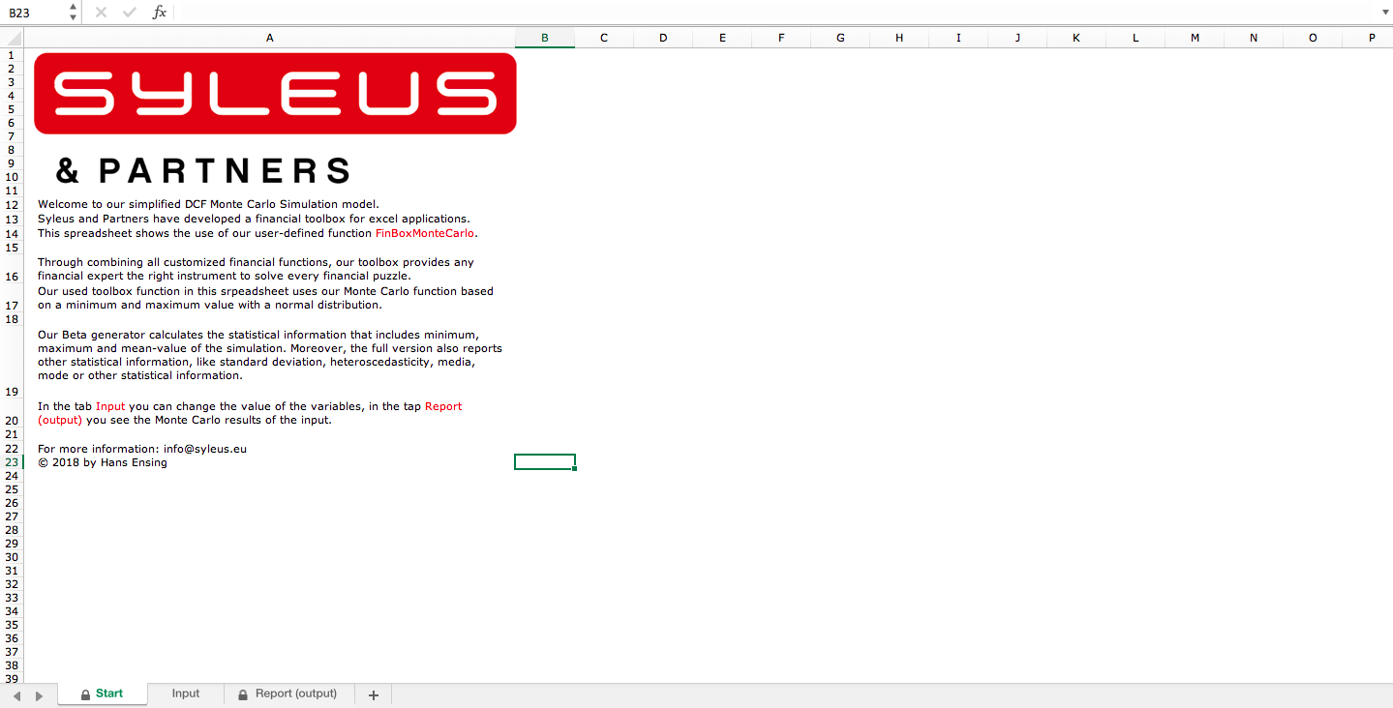1393x708 pixels.
Task: Open the Input sheet tab
Action: [186, 693]
